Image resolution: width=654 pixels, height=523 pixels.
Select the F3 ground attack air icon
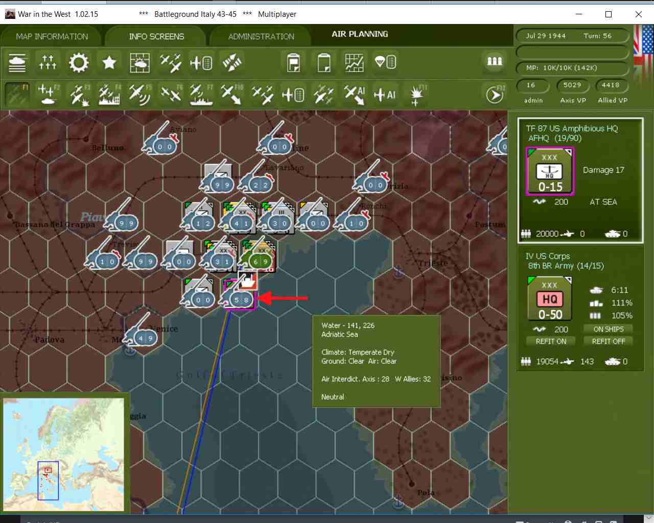(x=79, y=94)
